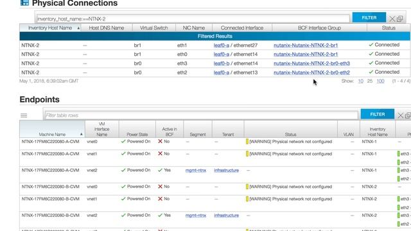Click the Filtered Results banner
The height and width of the screenshot is (231, 411).
pos(215,36)
